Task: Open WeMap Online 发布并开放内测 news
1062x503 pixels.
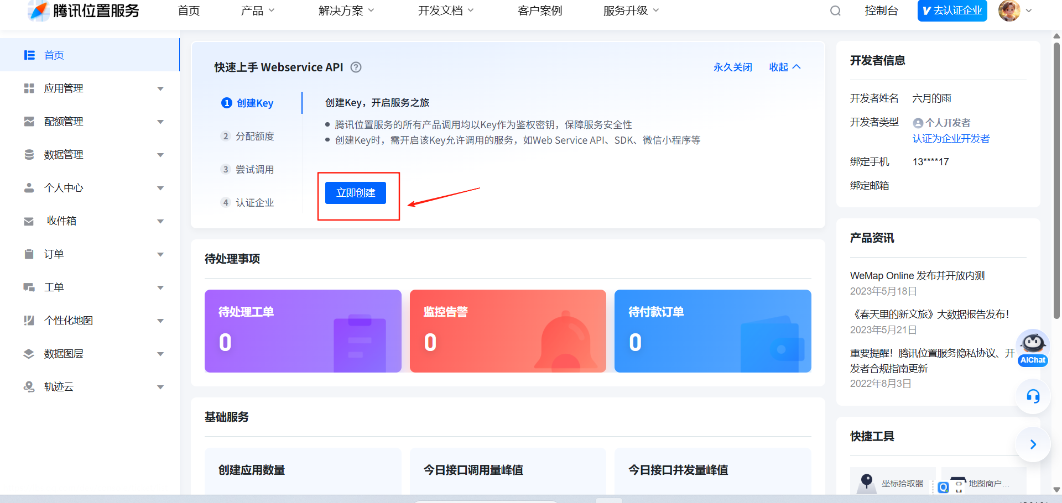Action: (917, 276)
